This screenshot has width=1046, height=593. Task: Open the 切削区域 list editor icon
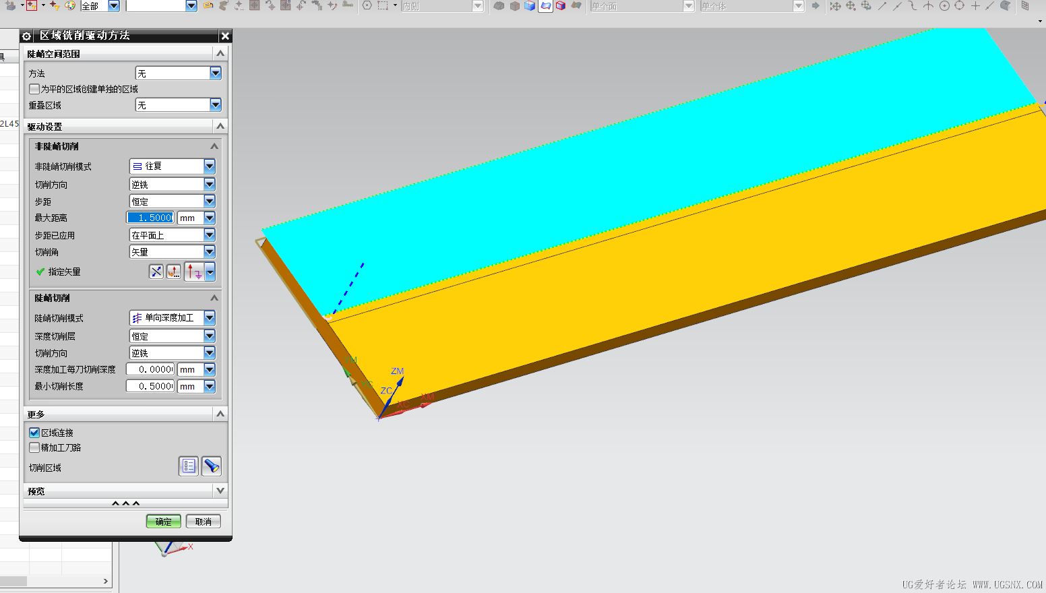188,466
